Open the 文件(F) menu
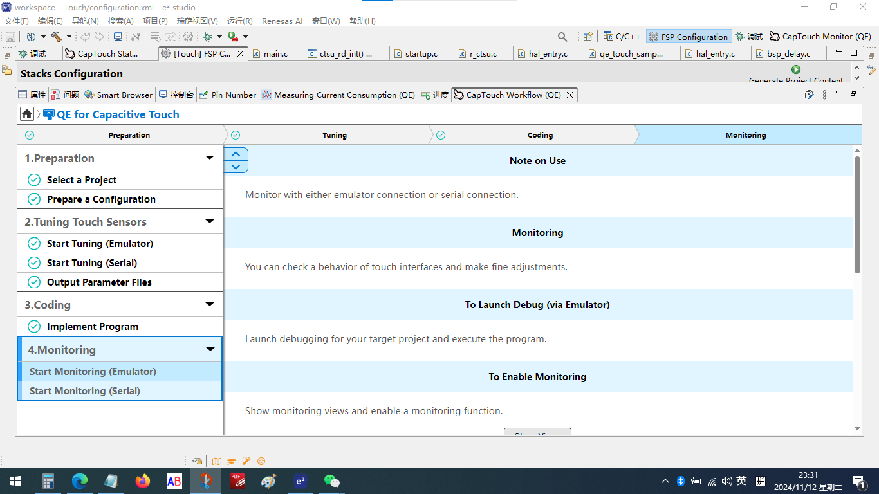This screenshot has height=494, width=879. click(x=17, y=21)
